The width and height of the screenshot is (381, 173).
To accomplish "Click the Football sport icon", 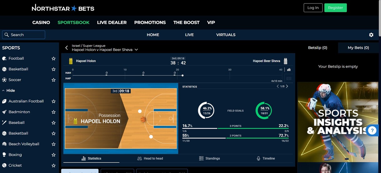I will [4, 58].
